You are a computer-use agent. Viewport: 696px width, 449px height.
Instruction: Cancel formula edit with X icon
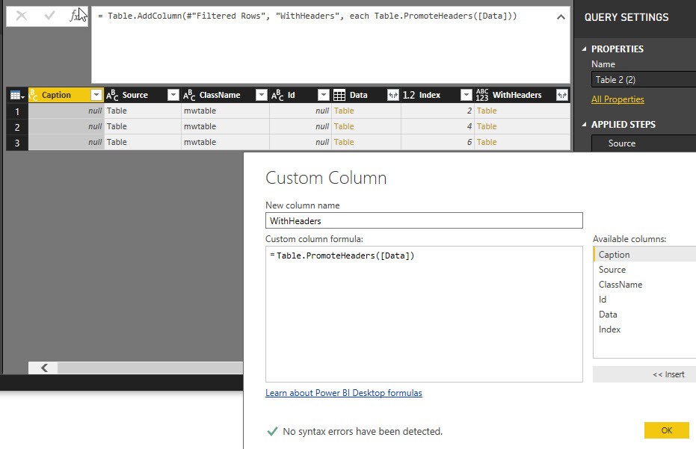point(21,16)
